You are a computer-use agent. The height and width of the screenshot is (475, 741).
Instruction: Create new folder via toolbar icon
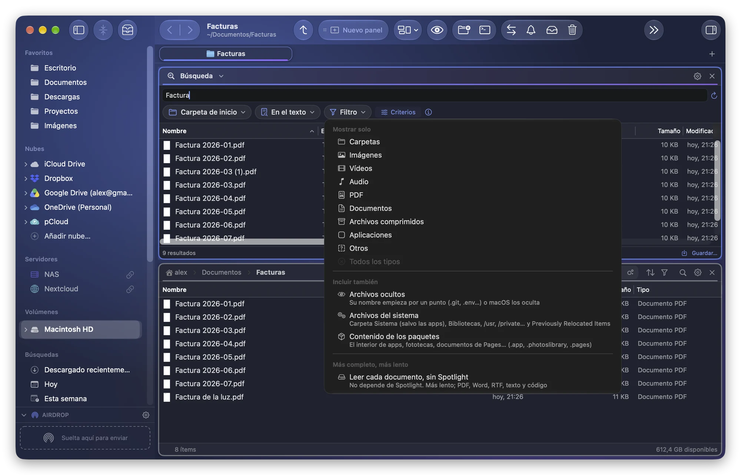(464, 30)
